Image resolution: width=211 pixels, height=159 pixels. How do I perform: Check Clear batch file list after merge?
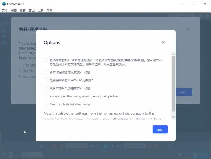point(46,104)
